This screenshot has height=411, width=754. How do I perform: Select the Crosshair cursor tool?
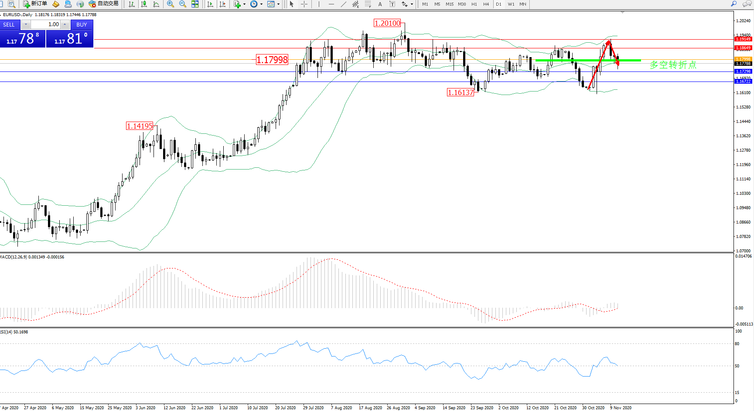[304, 4]
